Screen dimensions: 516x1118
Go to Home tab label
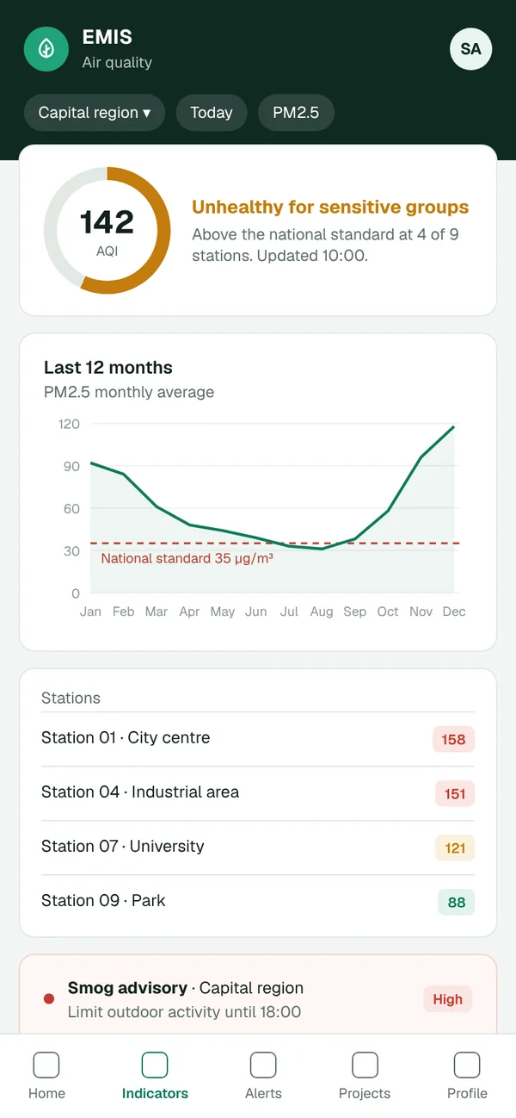pos(46,1094)
